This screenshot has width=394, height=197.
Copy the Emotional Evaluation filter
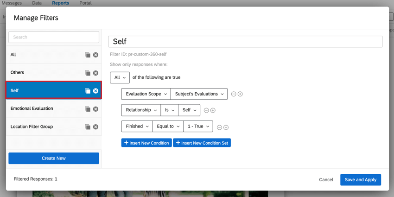(87, 109)
